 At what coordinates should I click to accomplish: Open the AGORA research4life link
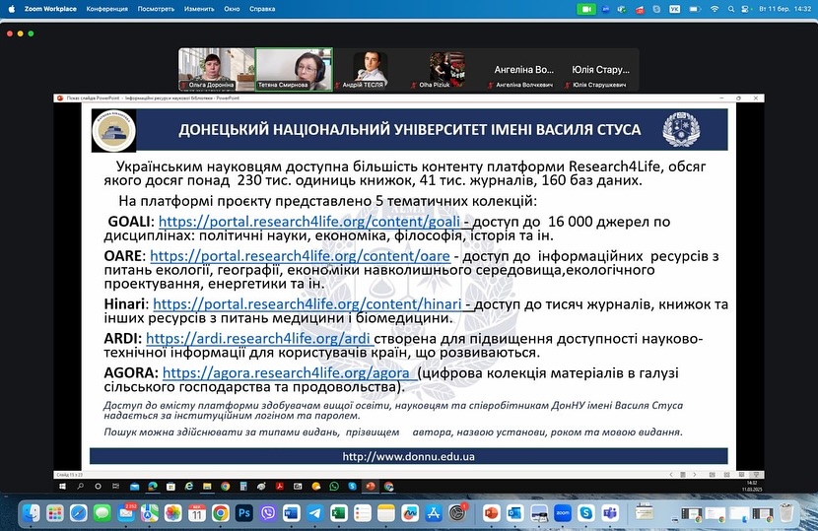[x=286, y=373]
